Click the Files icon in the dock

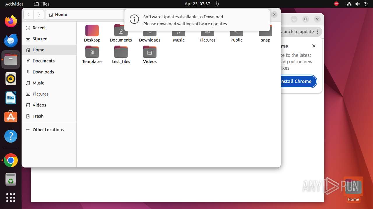click(11, 60)
